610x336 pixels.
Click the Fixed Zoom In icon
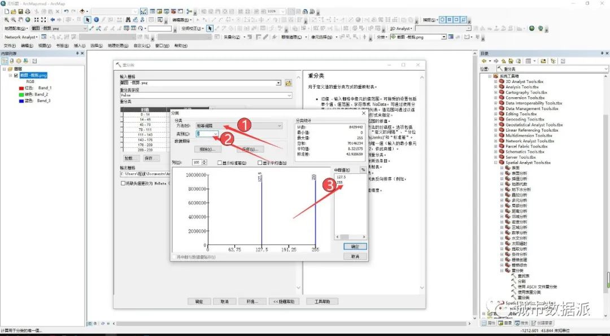(36, 20)
